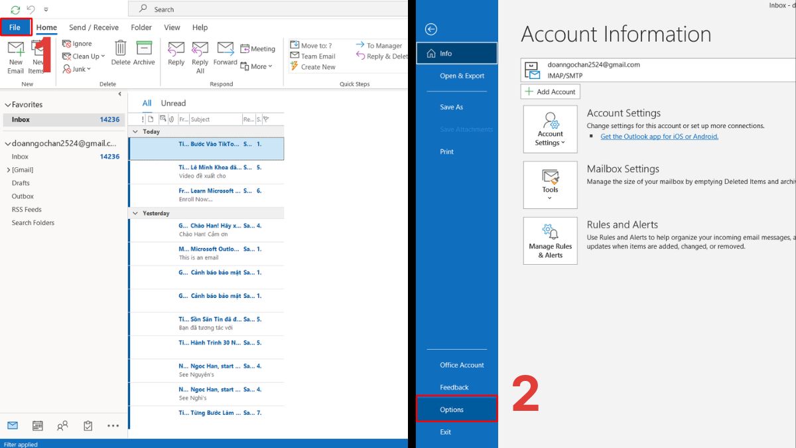Collapse the folder pane with the arrow
Viewport: 796px width, 448px height.
click(120, 94)
